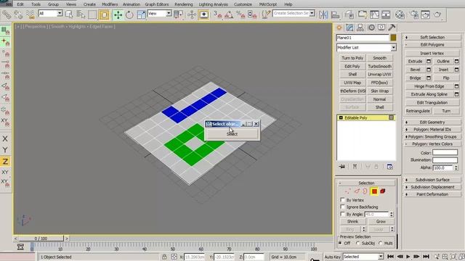Toggle the Auto Key button
The image size is (465, 261).
tap(333, 257)
